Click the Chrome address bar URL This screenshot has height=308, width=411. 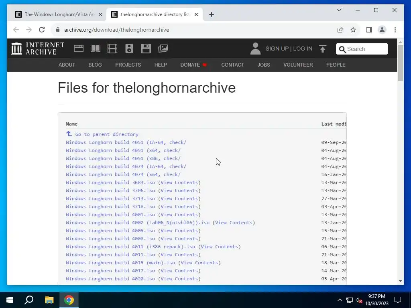(x=117, y=30)
